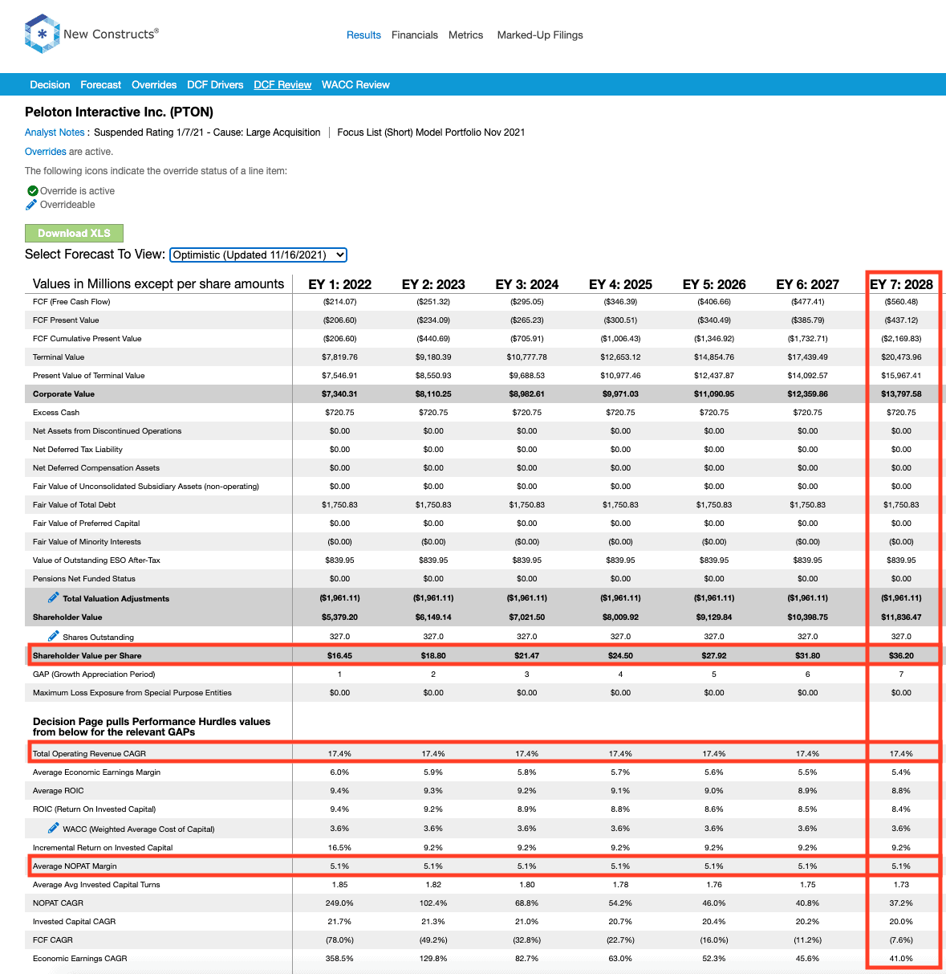Viewport: 946px width, 974px height.
Task: Open the Metrics top navigation item
Action: pos(465,35)
